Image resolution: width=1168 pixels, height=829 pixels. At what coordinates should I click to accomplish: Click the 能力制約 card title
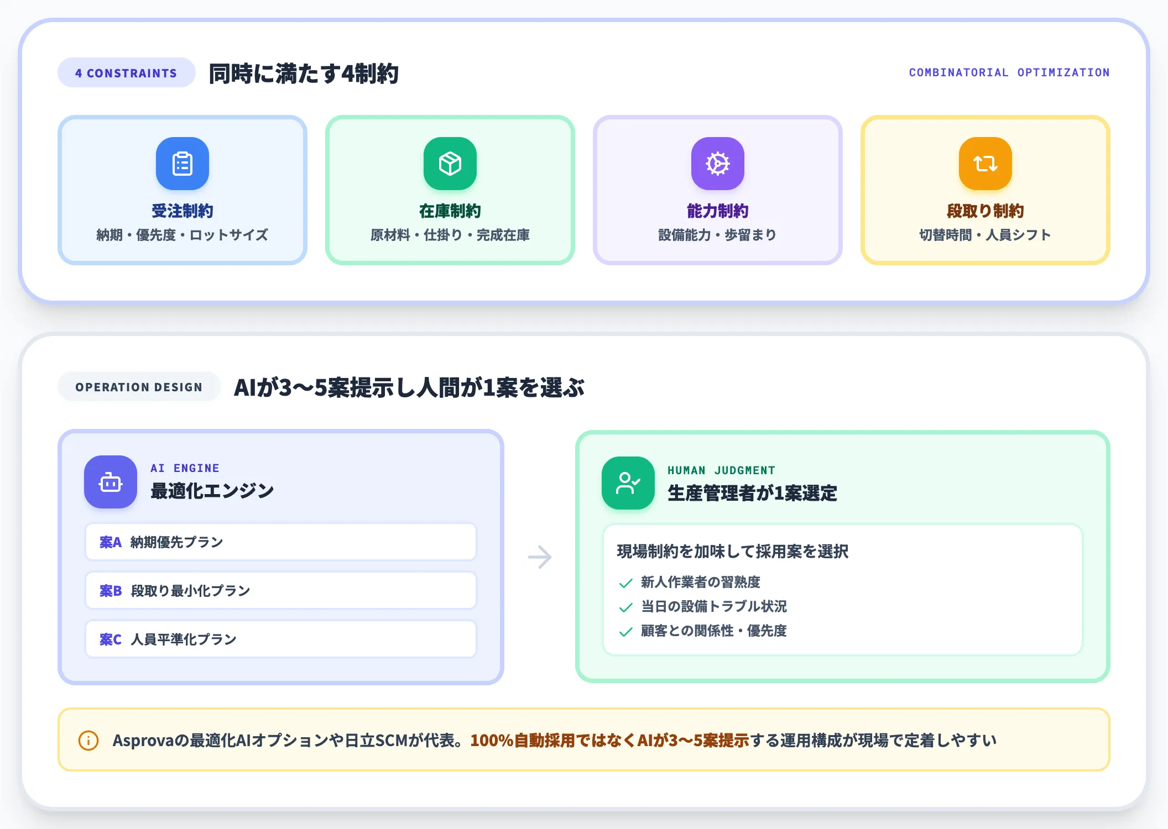point(718,211)
